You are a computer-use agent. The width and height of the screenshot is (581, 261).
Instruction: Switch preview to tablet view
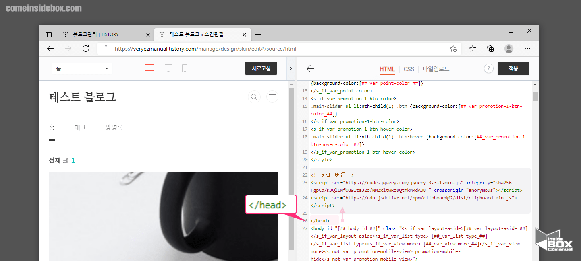click(x=168, y=68)
